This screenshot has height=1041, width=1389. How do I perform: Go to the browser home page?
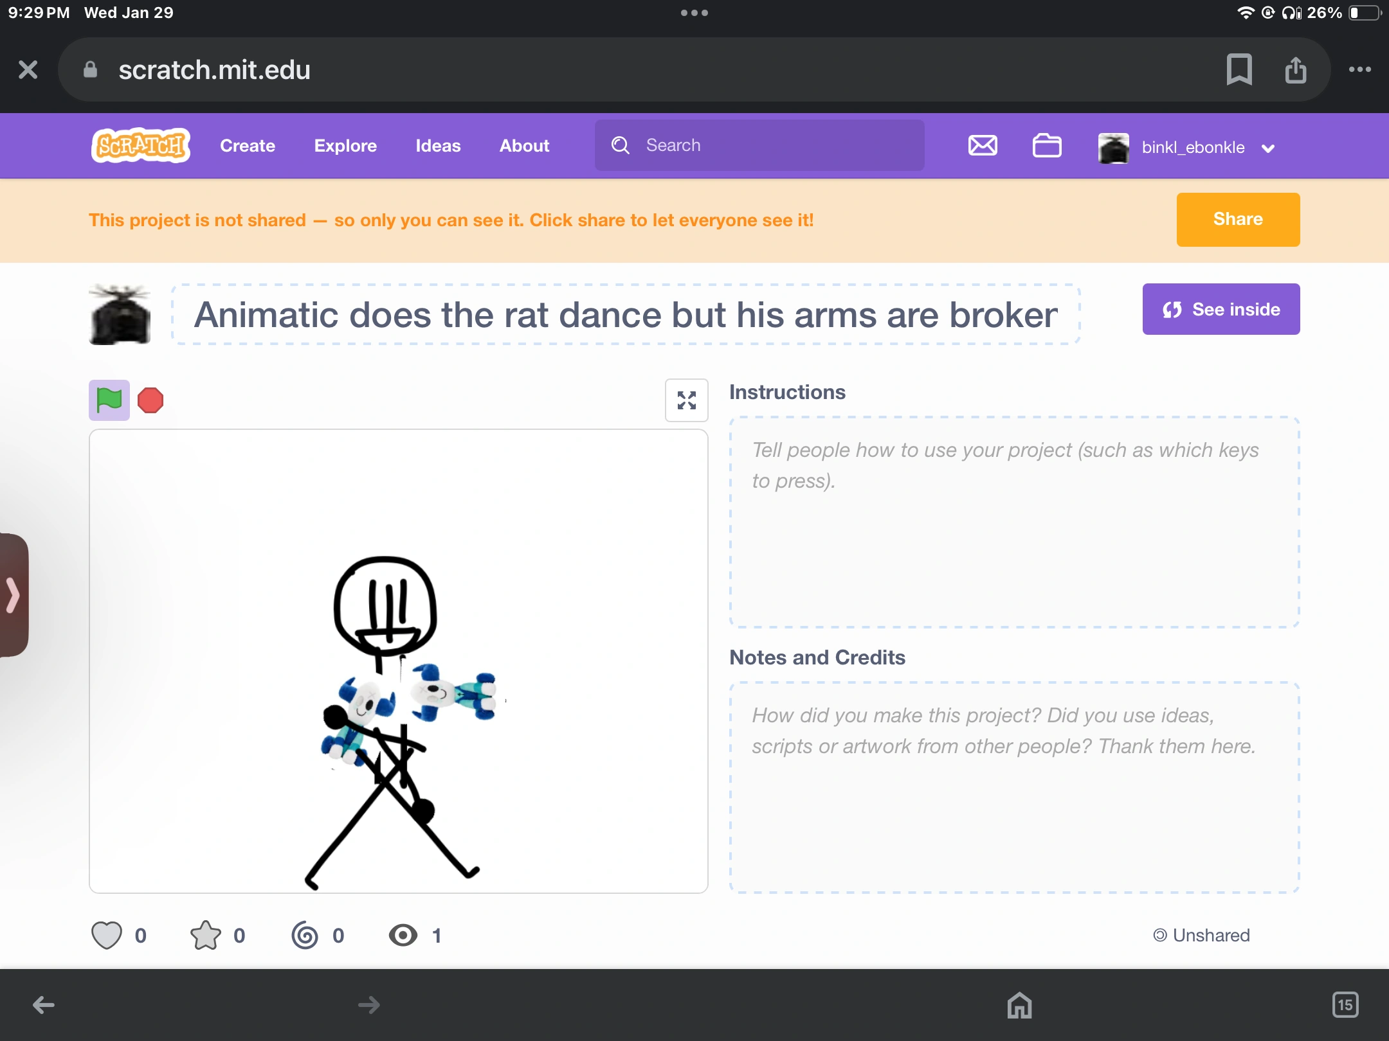(x=1019, y=1005)
